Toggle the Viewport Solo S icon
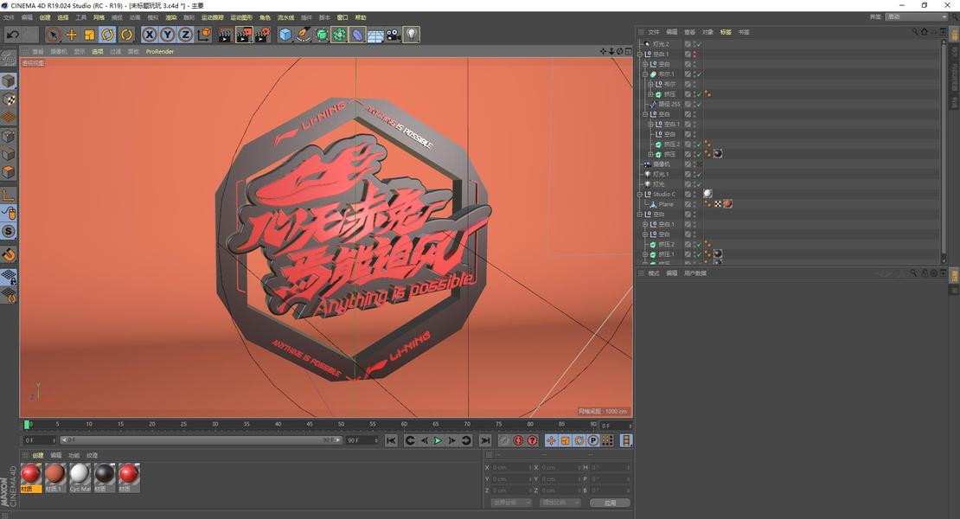The height and width of the screenshot is (519, 960). 8,231
